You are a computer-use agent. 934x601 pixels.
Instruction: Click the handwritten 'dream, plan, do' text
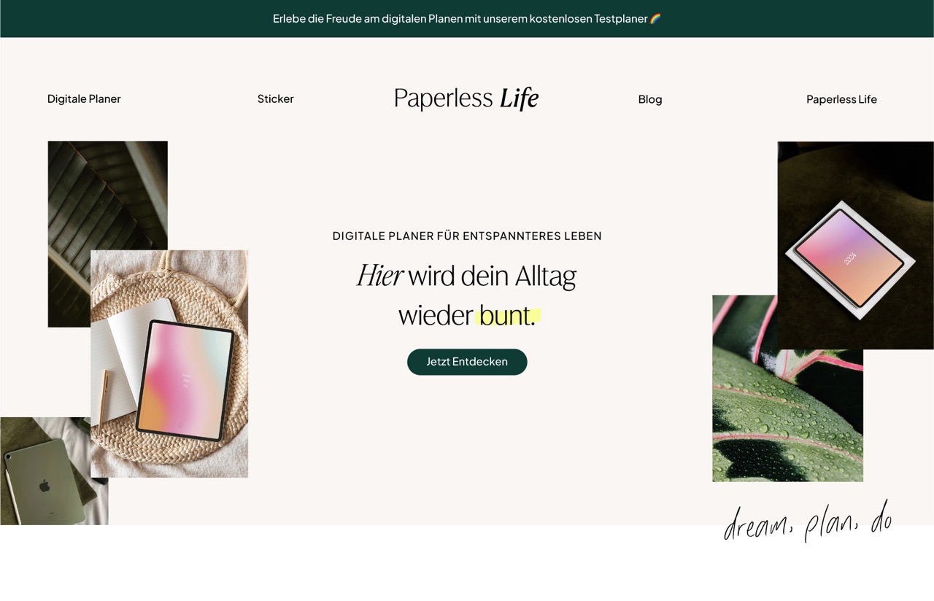pyautogui.click(x=808, y=521)
